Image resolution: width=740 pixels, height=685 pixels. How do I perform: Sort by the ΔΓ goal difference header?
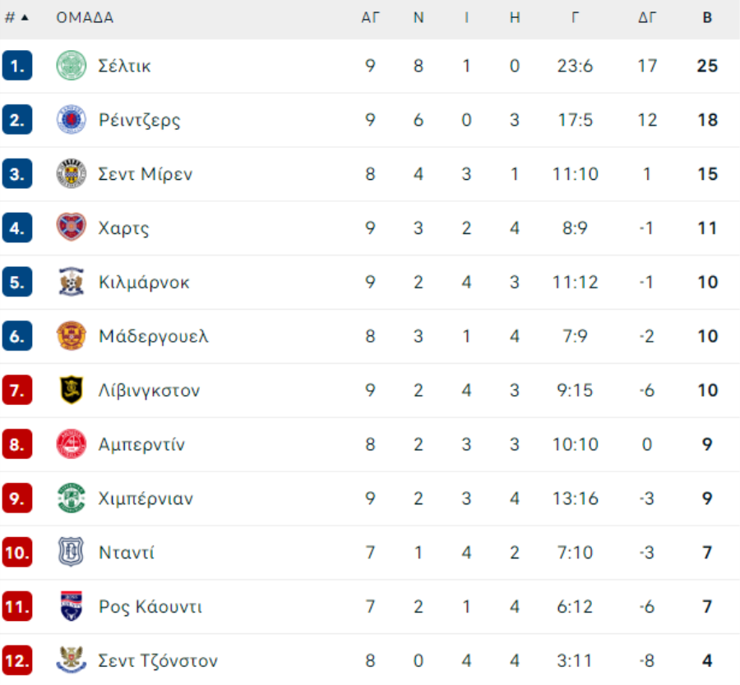[647, 17]
